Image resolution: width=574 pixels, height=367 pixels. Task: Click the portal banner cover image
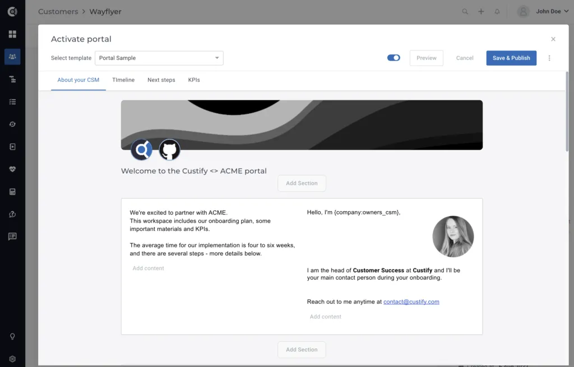(302, 125)
